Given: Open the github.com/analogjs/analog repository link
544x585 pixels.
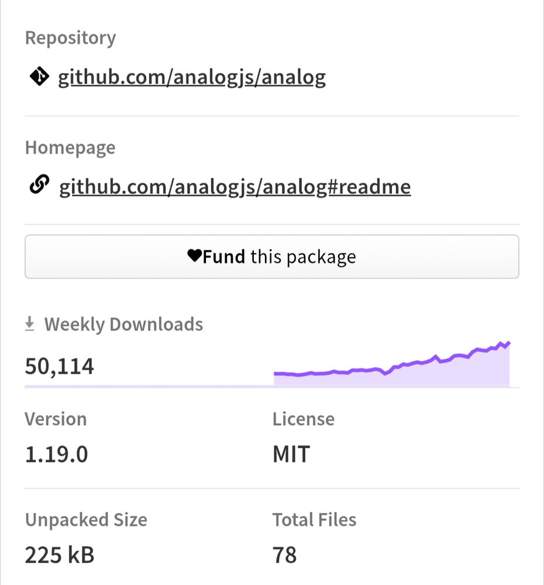Looking at the screenshot, I should tap(192, 77).
